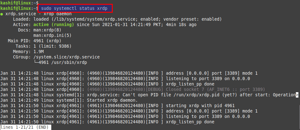Click the Main PID 4961 (xrdp) value
Screen dimensions: 300x130
click(47, 41)
